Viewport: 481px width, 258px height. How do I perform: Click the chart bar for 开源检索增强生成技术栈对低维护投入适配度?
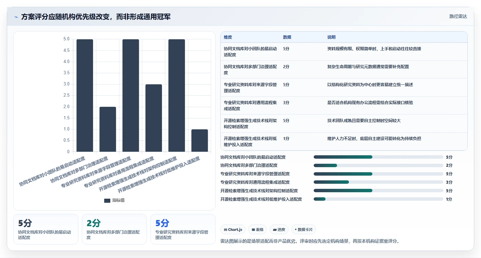200,140
